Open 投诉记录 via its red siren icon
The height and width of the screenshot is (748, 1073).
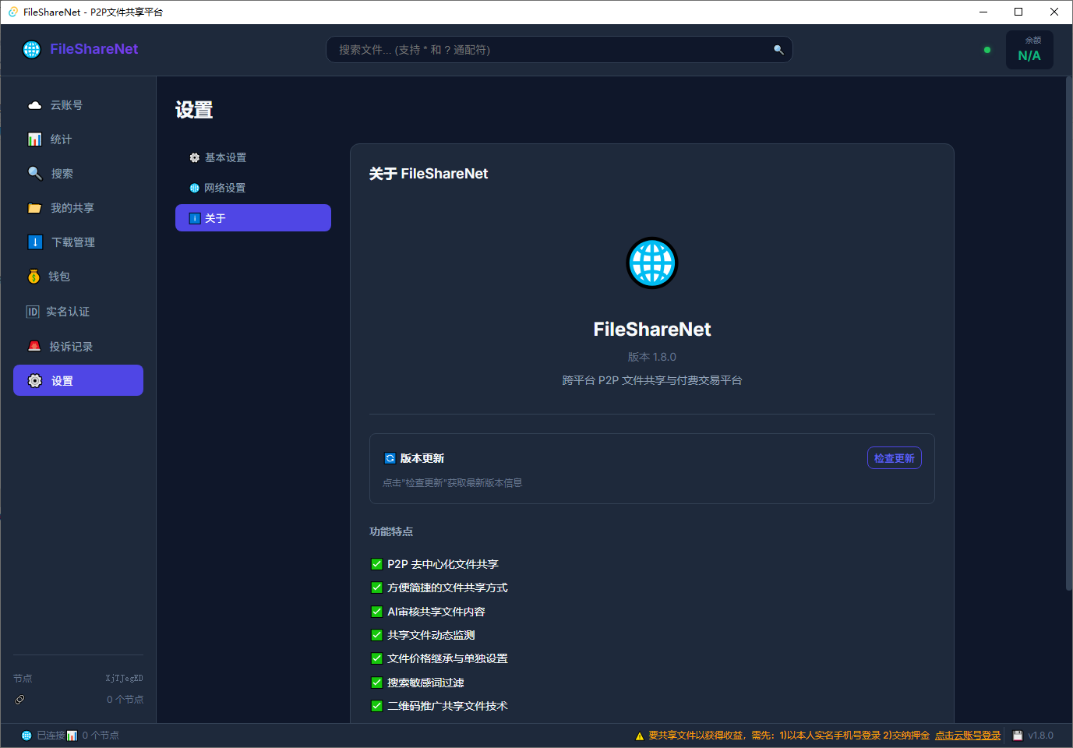tap(34, 346)
